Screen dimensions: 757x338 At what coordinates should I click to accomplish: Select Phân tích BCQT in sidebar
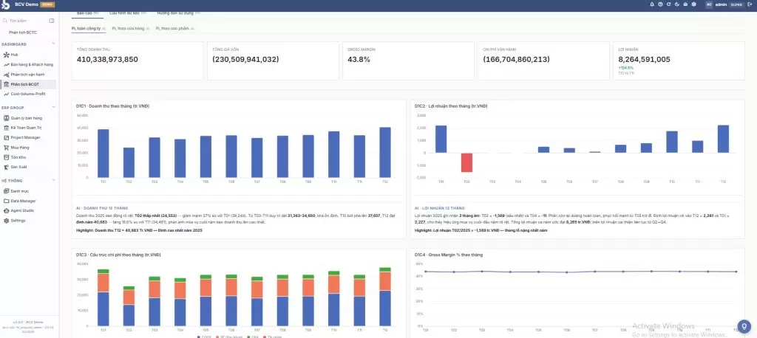click(x=28, y=84)
